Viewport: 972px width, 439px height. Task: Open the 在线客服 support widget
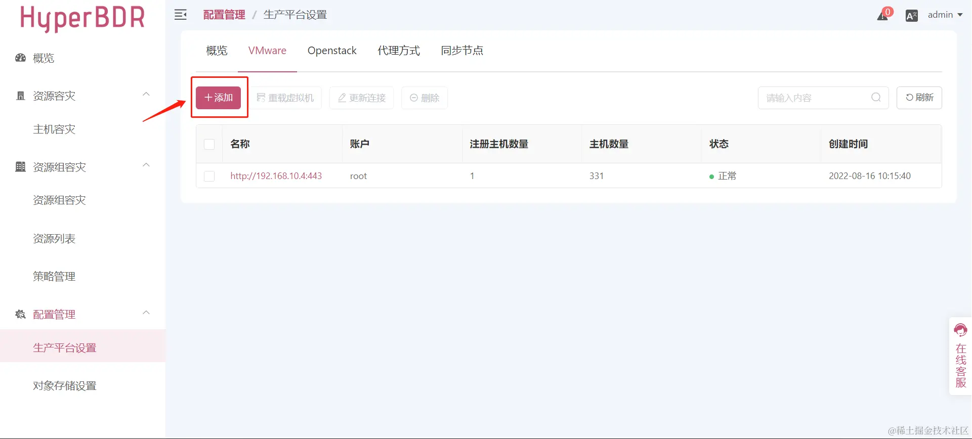point(960,356)
